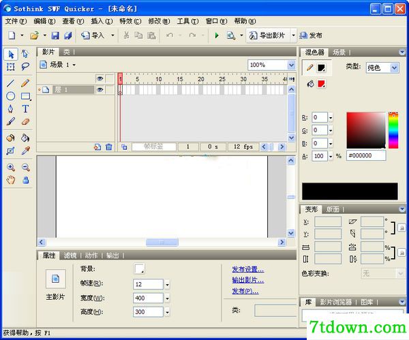Select the Hand pan tool
This screenshot has width=409, height=340.
click(x=11, y=180)
